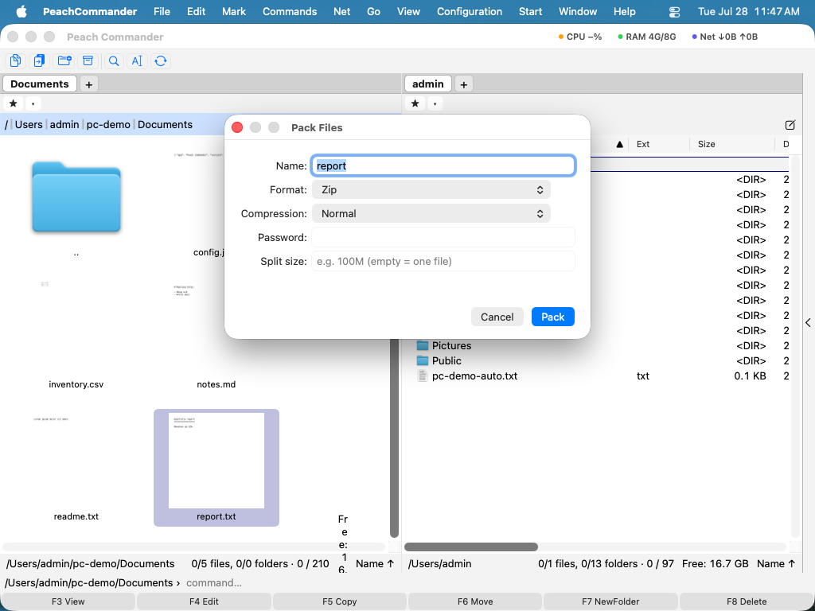
Task: Open the Apple menu
Action: click(21, 11)
